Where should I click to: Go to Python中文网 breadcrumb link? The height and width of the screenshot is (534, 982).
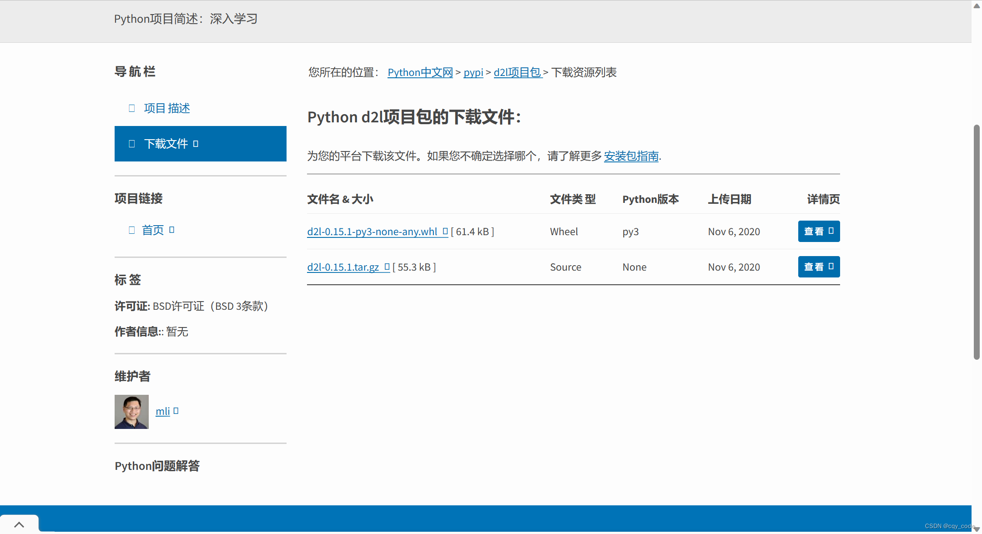point(420,72)
